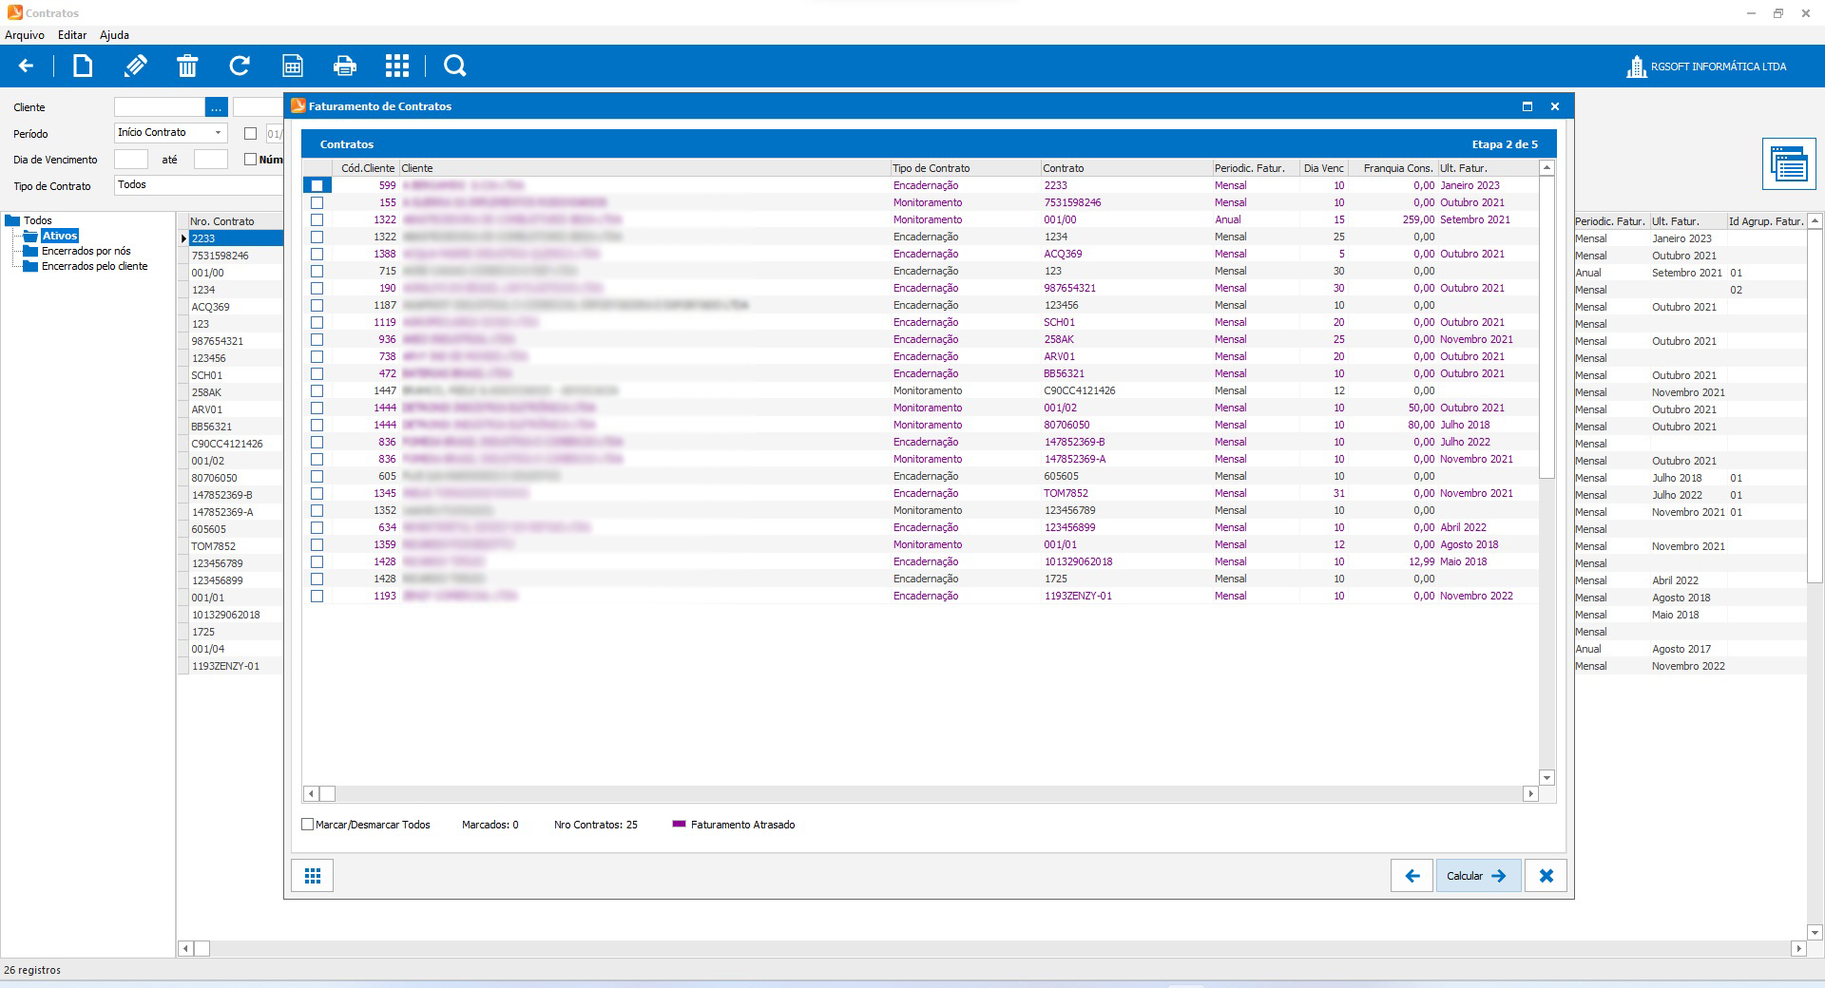Click the dialog vertical scrollbar down arrow
Screen dimensions: 1825x988
1546,778
